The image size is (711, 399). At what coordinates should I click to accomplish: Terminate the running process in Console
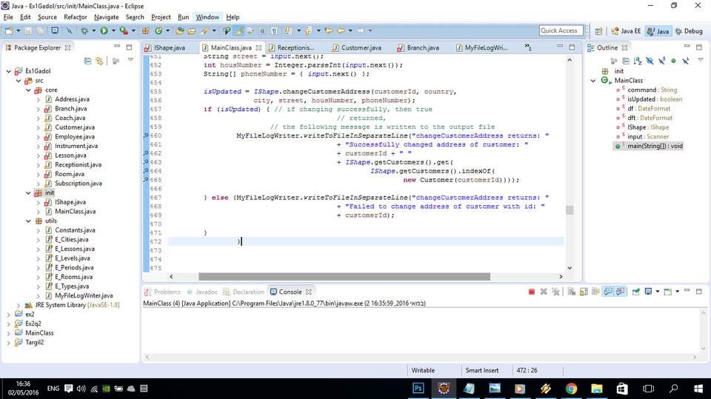532,292
